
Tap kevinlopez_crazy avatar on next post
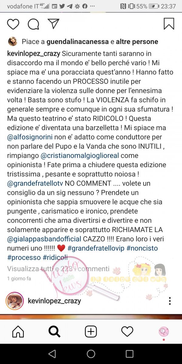pyautogui.click(x=15, y=301)
